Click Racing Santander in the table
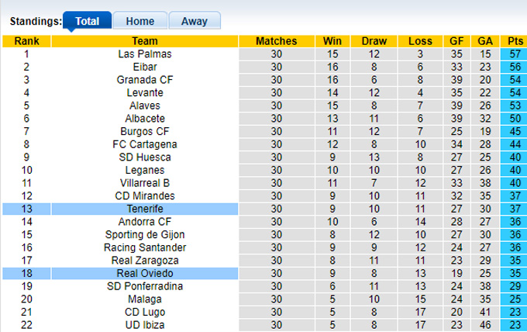The height and width of the screenshot is (332, 527). point(145,247)
